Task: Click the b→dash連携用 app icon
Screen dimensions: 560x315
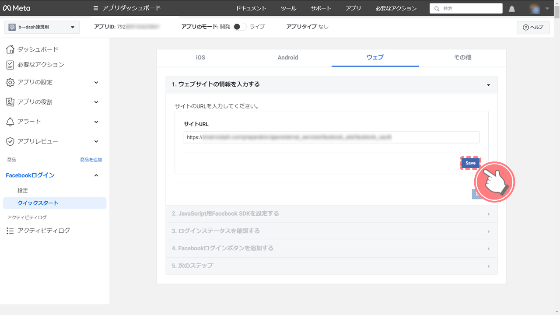Action: pos(12,27)
